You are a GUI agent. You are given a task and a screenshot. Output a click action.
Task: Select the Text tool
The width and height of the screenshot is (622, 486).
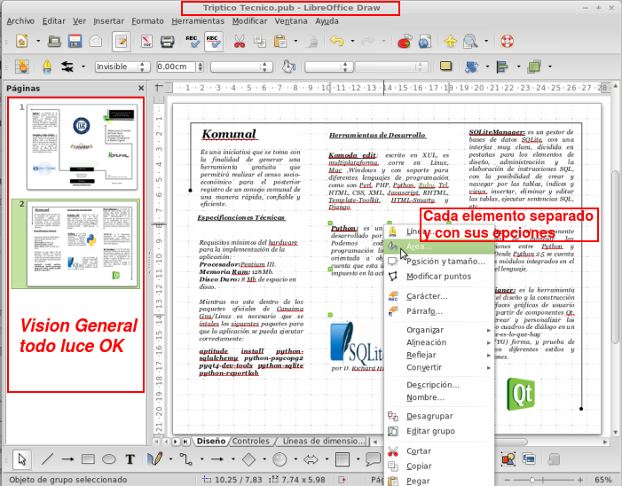(130, 459)
